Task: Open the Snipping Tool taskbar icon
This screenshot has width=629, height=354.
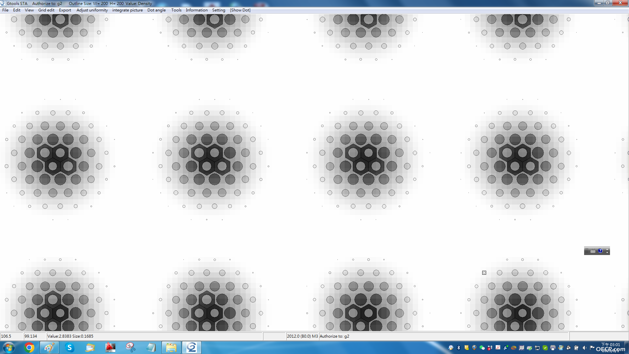Action: (x=131, y=347)
